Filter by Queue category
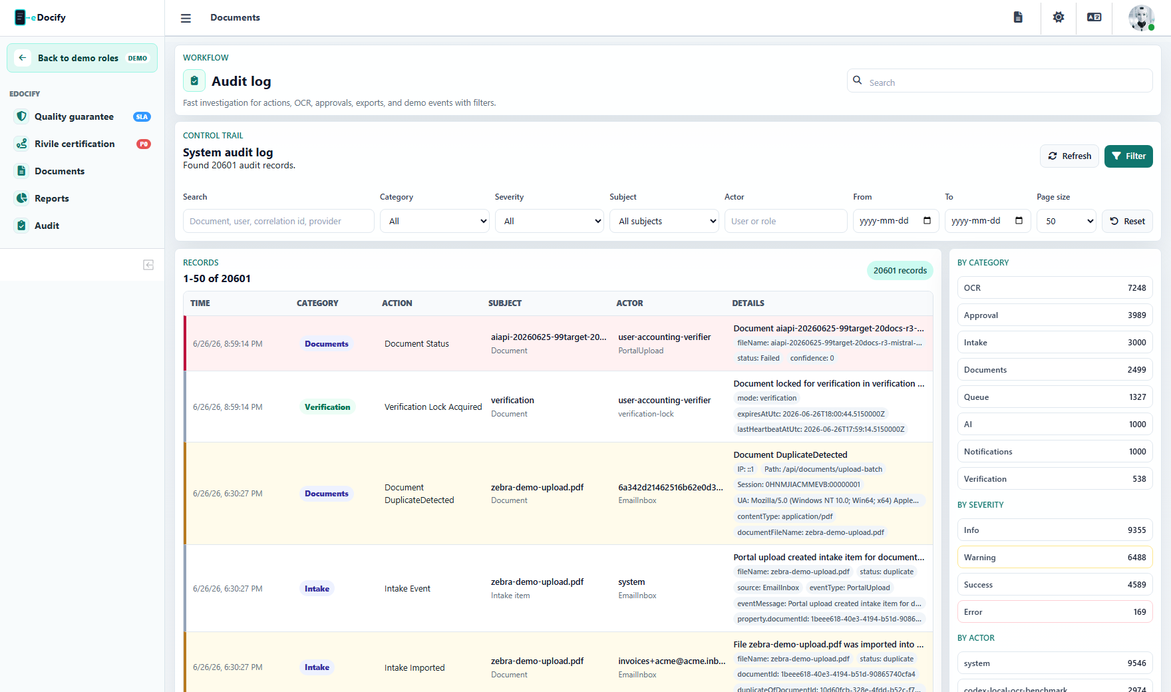The width and height of the screenshot is (1171, 692). [1055, 397]
